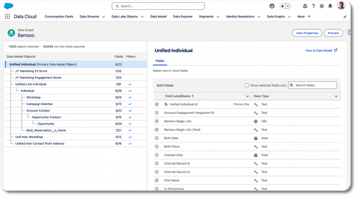358x198 pixels.
Task: Click the filter checkmark for Unified Link Individual
Action: coord(130,84)
